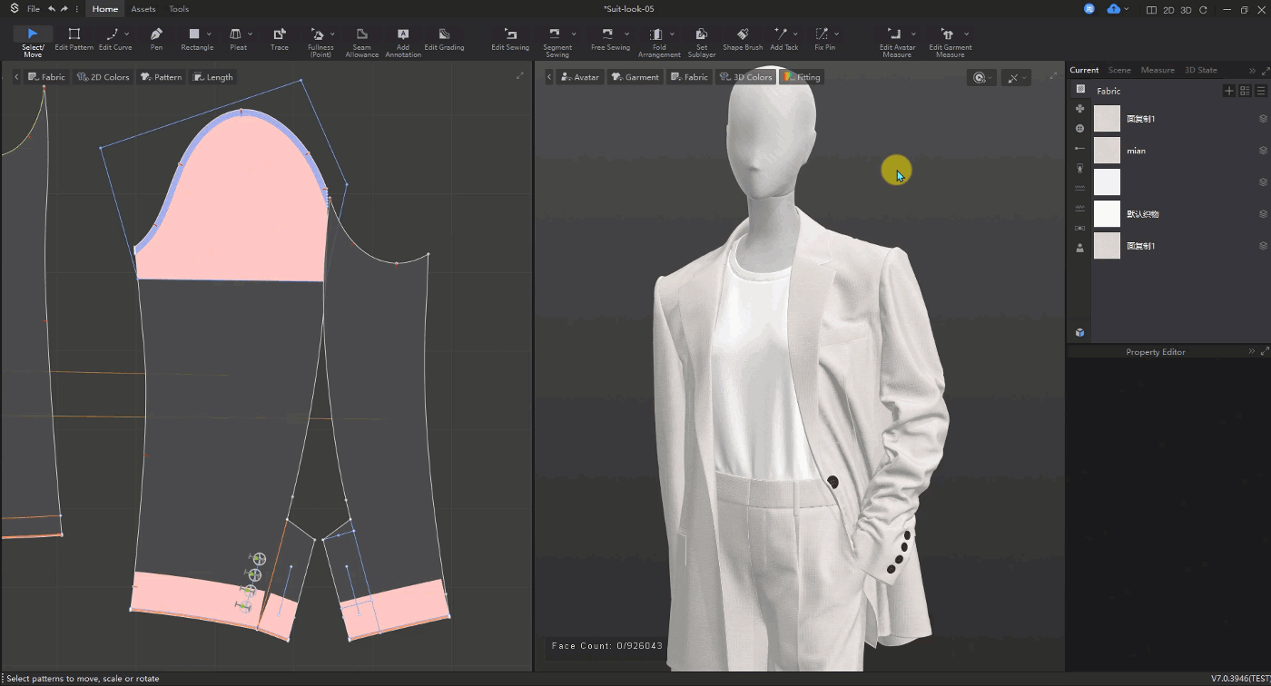Select the Pen tool
This screenshot has width=1271, height=686.
(156, 38)
